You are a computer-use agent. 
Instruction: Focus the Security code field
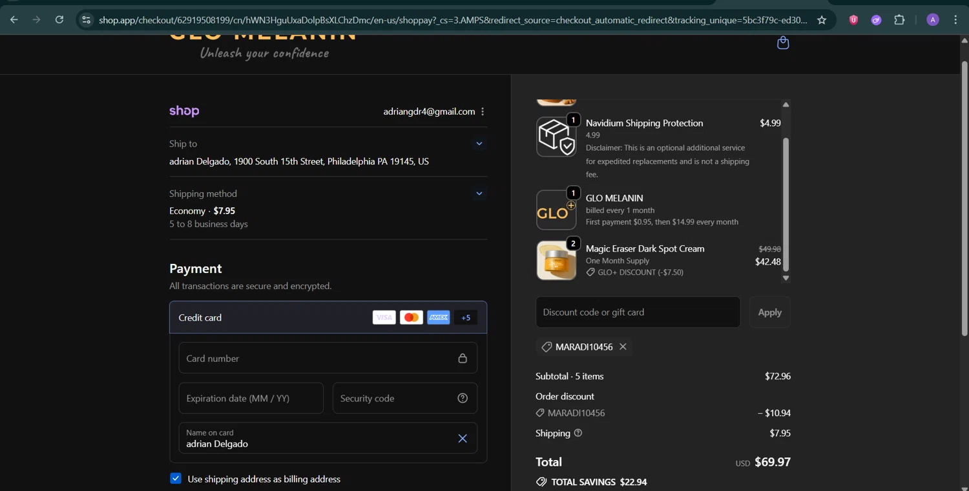coord(405,398)
